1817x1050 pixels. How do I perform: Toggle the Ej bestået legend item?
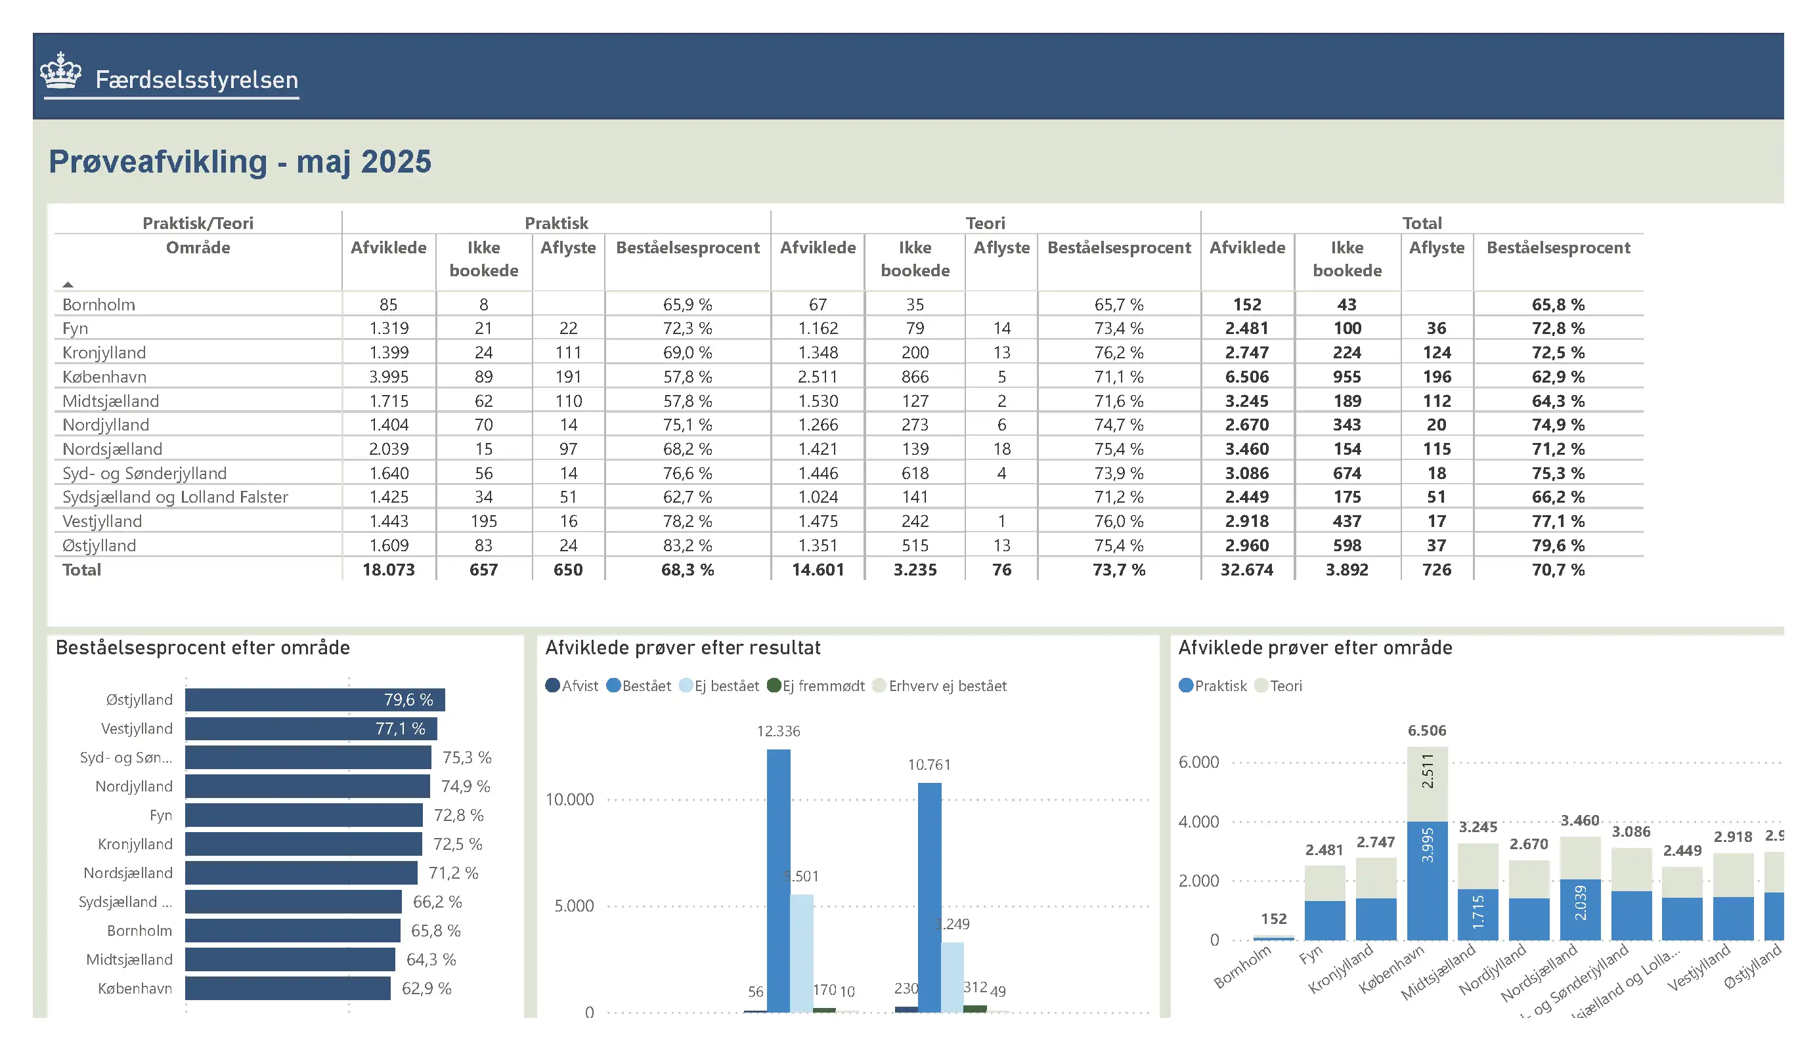(x=720, y=685)
